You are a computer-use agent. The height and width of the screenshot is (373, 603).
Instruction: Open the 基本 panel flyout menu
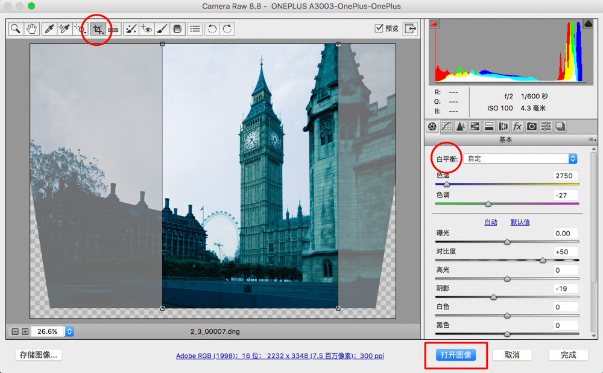592,139
